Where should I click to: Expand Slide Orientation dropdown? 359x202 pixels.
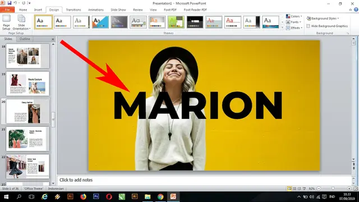pos(21,22)
